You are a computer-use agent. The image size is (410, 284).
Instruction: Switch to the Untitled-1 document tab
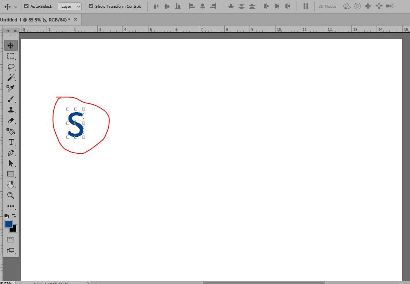tap(35, 20)
